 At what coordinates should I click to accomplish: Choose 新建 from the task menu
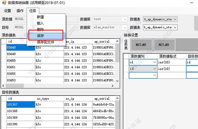tap(40, 17)
